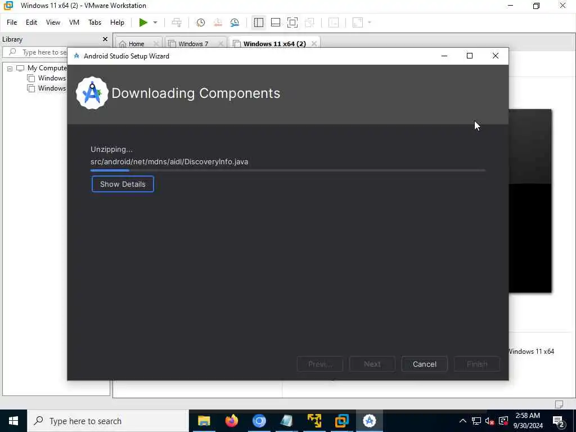Minimize the Android Studio Setup Wizard
This screenshot has width=576, height=432.
pyautogui.click(x=444, y=56)
